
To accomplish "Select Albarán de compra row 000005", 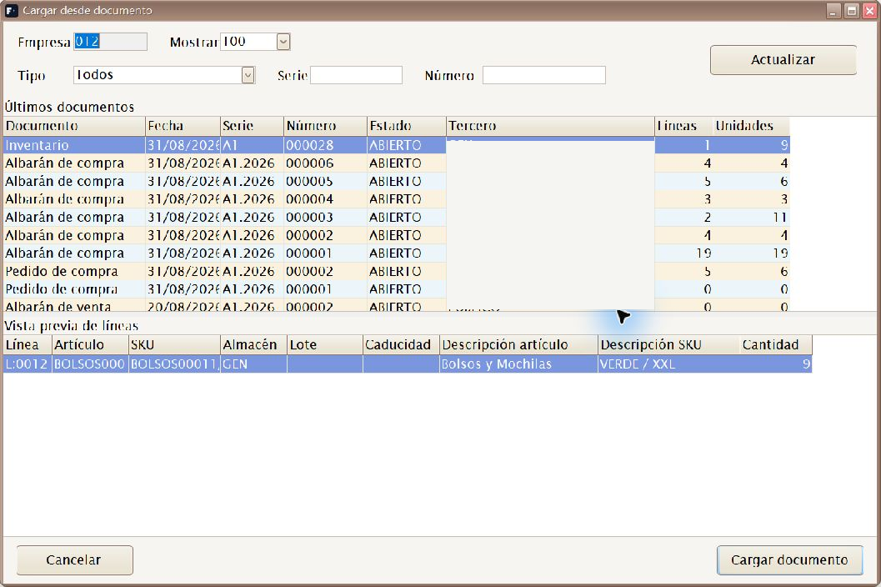I will (396, 181).
